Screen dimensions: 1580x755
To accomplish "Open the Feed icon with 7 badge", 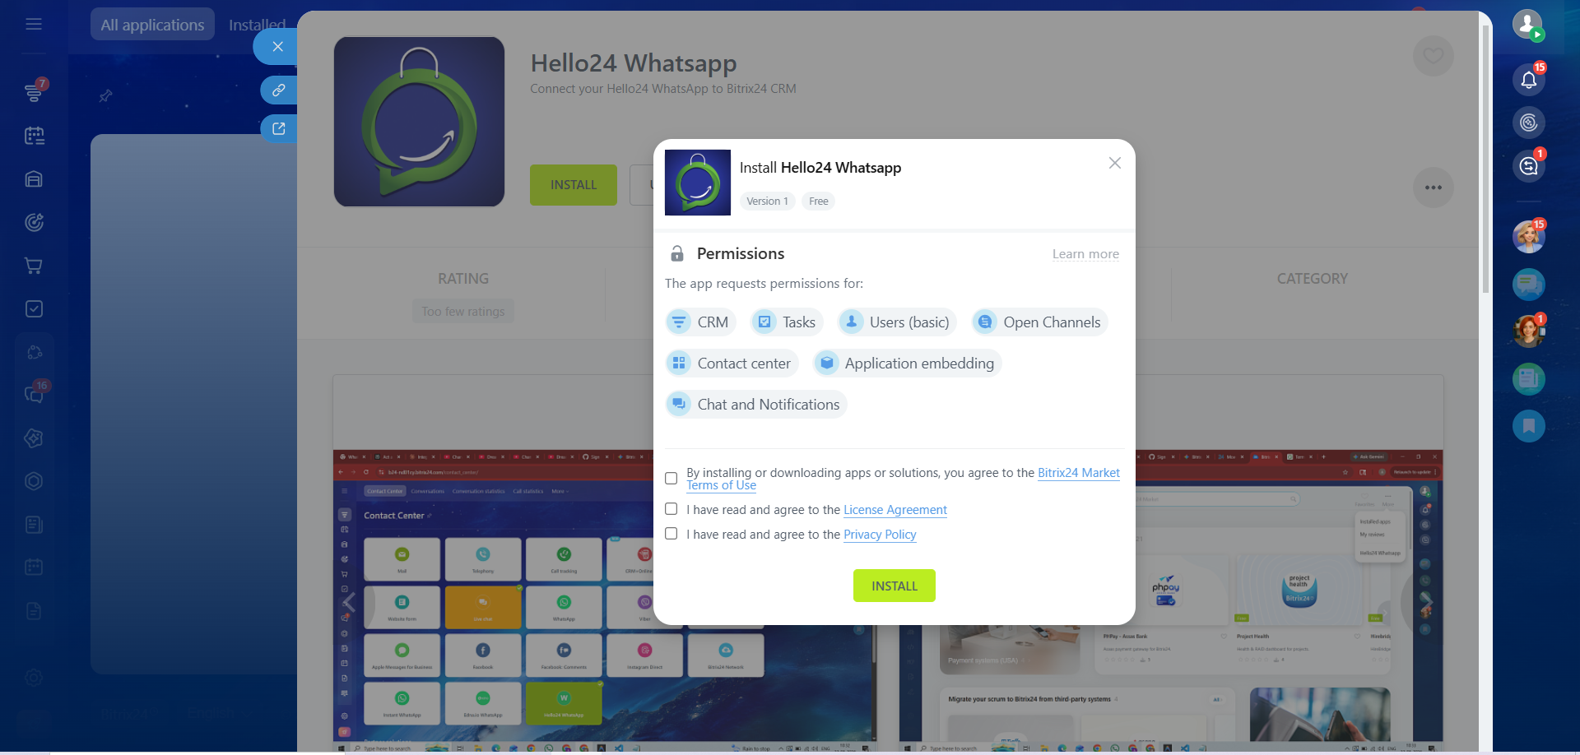I will pyautogui.click(x=34, y=91).
